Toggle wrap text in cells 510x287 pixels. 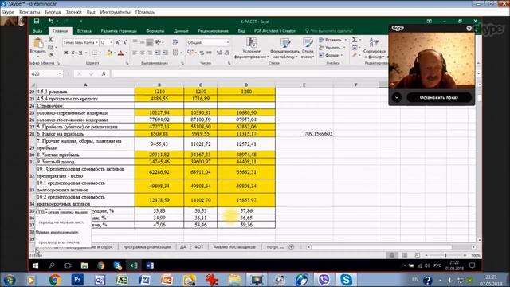(175, 42)
